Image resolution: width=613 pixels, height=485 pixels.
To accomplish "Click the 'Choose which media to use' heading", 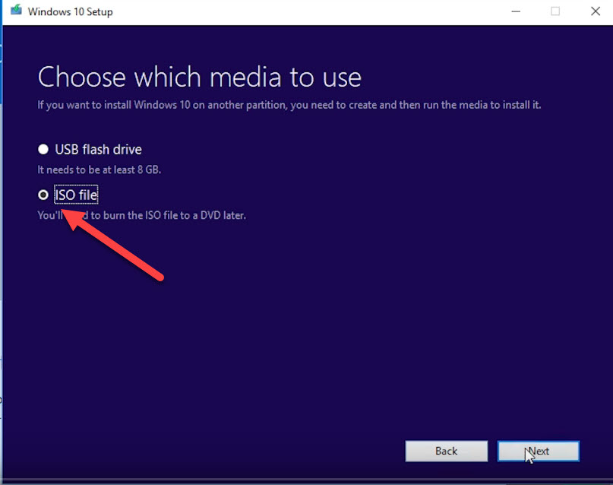I will tap(199, 77).
